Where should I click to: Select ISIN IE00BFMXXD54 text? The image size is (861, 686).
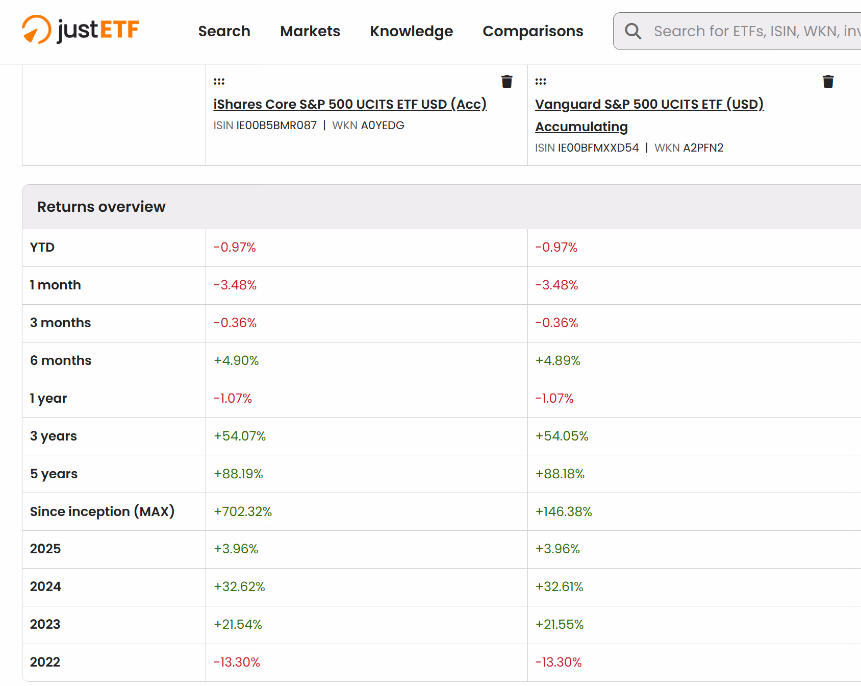[587, 148]
